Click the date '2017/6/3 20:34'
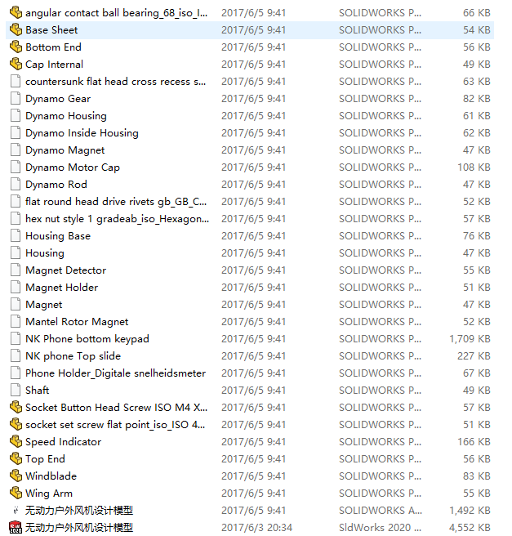The image size is (512, 536). point(257,528)
